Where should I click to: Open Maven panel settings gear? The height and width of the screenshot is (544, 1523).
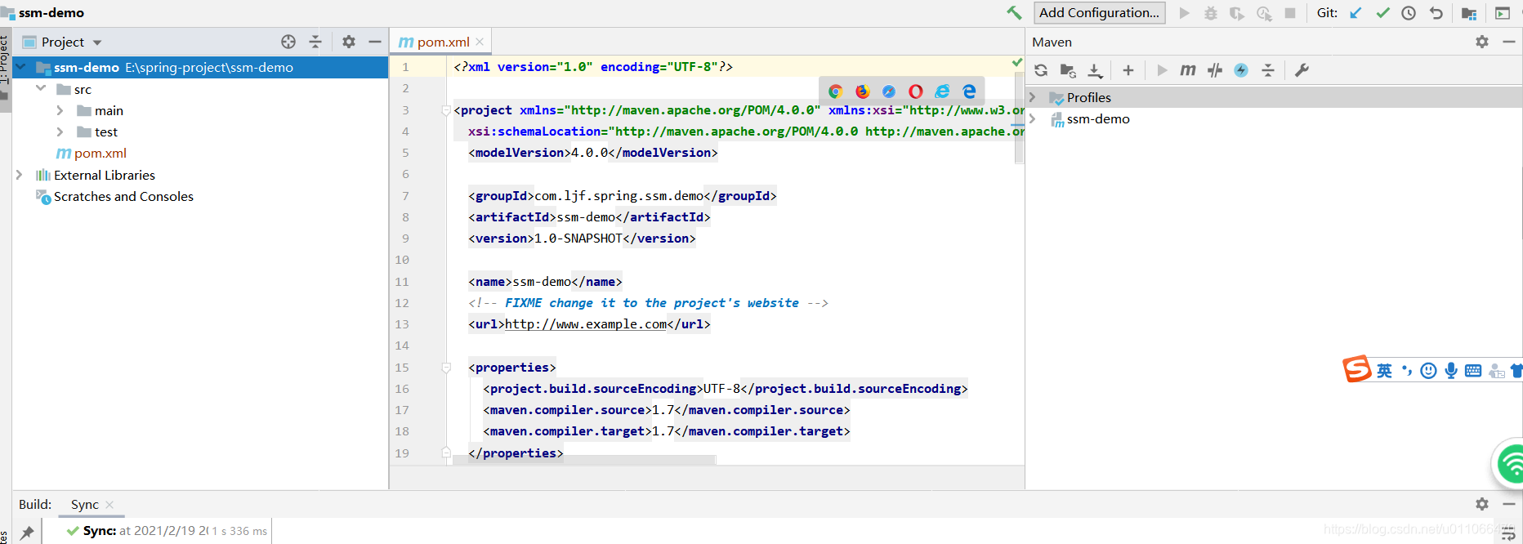[x=1482, y=42]
